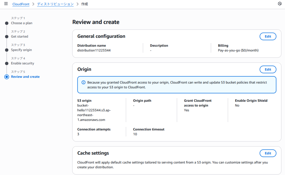Viewport: 285px width, 175px height.
Task: Click the Enable security step circle
Action: pos(7,63)
